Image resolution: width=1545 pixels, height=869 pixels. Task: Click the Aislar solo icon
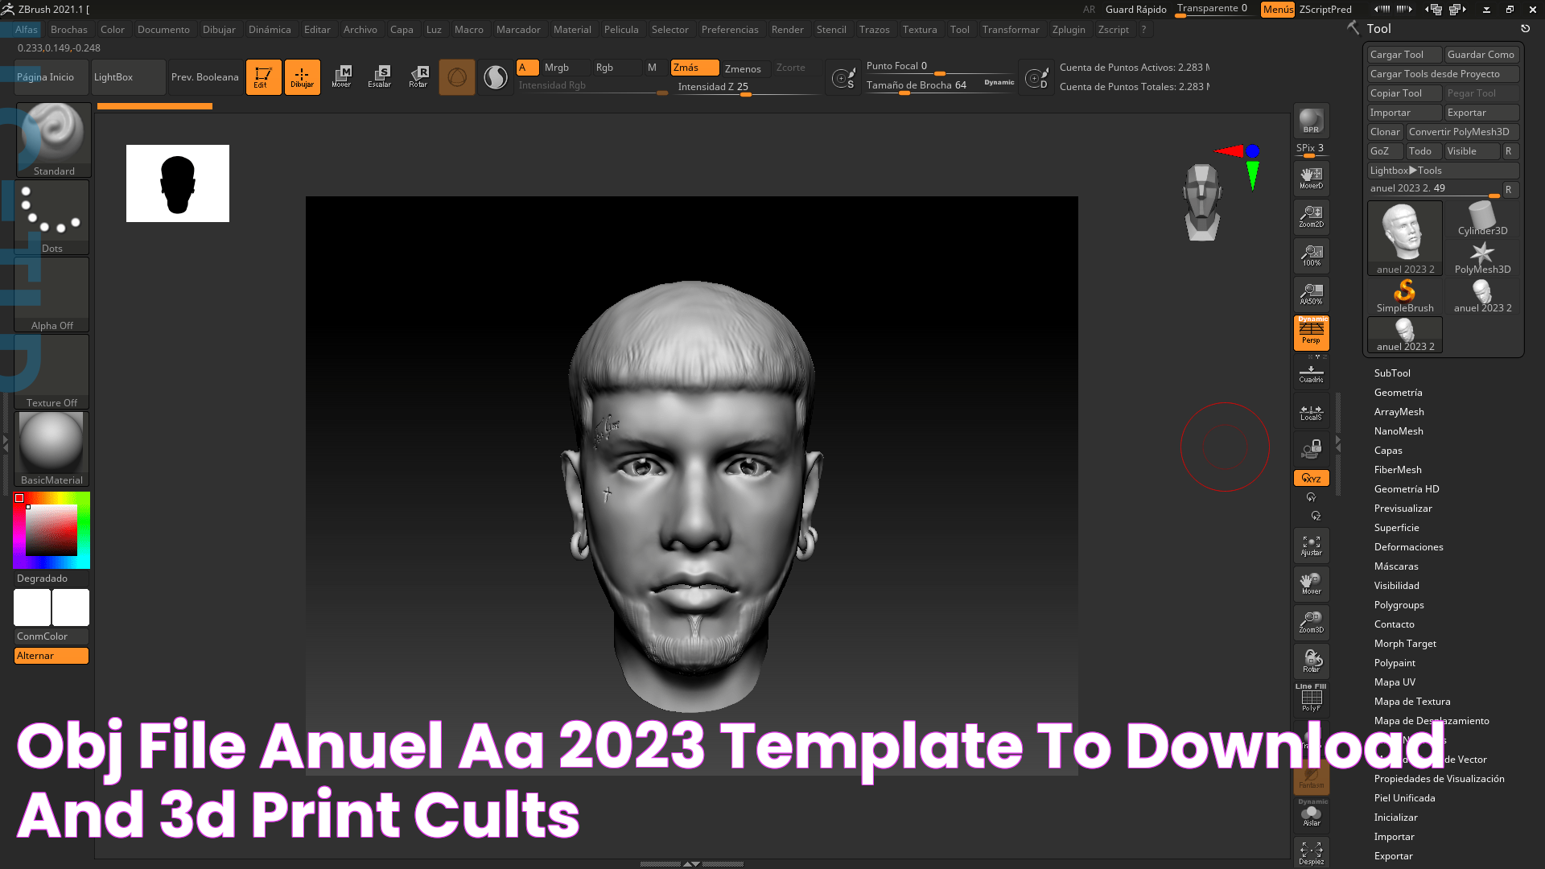(x=1312, y=814)
